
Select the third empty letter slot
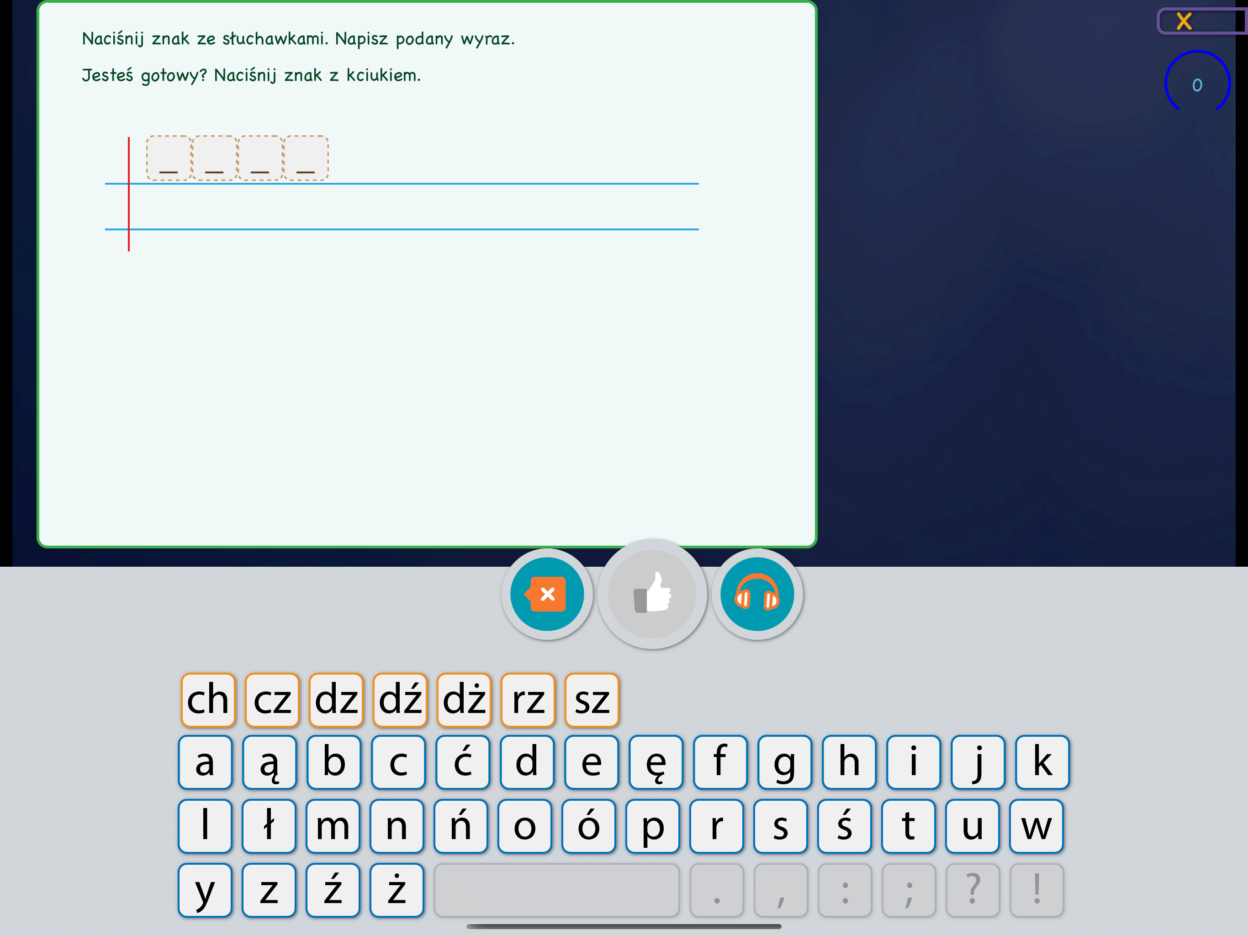[x=260, y=158]
